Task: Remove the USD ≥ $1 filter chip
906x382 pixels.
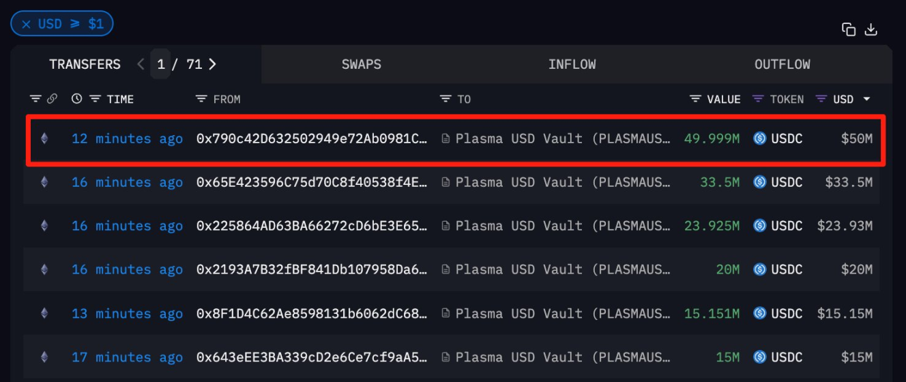Action: (26, 24)
